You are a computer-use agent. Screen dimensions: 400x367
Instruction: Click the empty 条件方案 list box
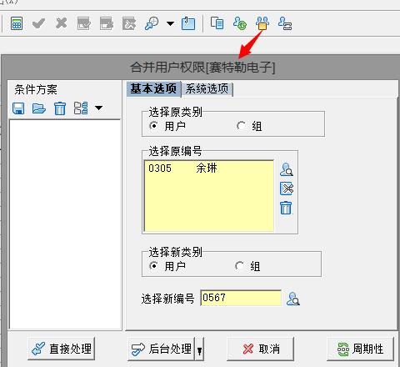(x=65, y=224)
